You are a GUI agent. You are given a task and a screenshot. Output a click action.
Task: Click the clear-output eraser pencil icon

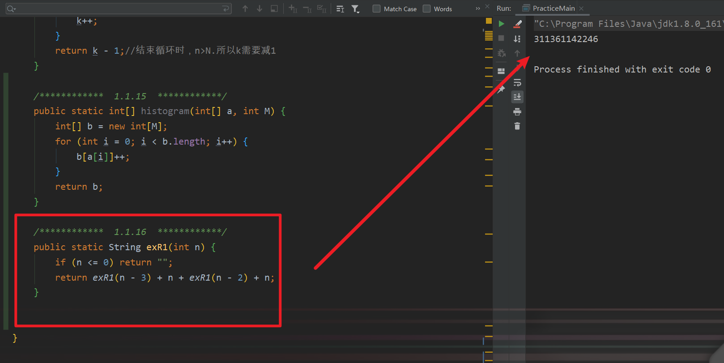[x=517, y=24]
